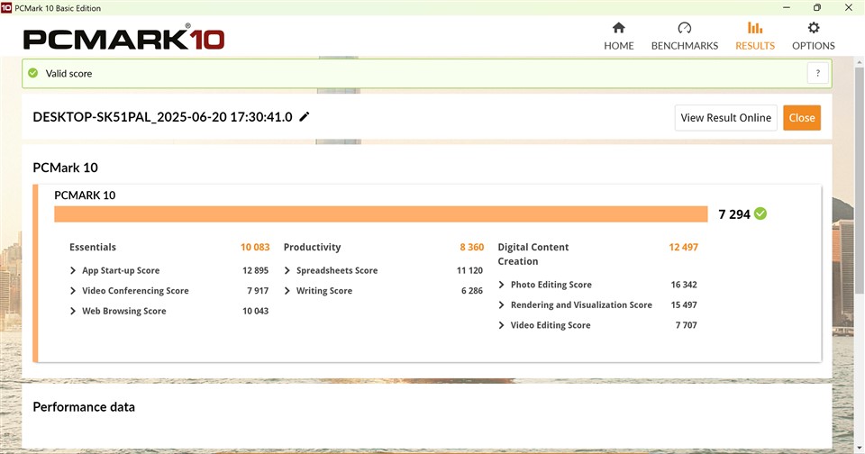Click green checkmark beside score 7 294

click(761, 213)
